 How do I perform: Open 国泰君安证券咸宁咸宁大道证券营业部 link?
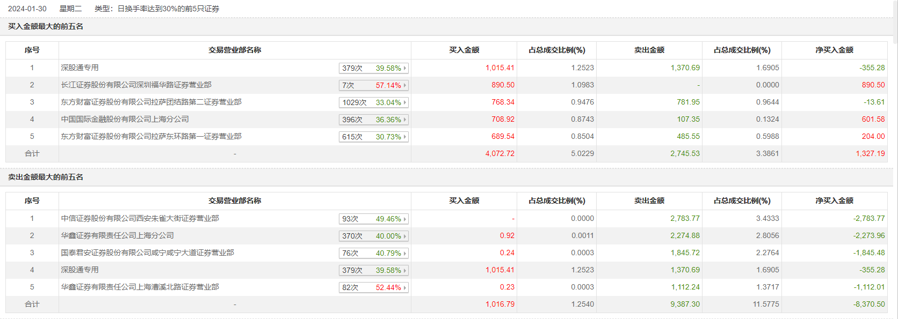pos(147,253)
